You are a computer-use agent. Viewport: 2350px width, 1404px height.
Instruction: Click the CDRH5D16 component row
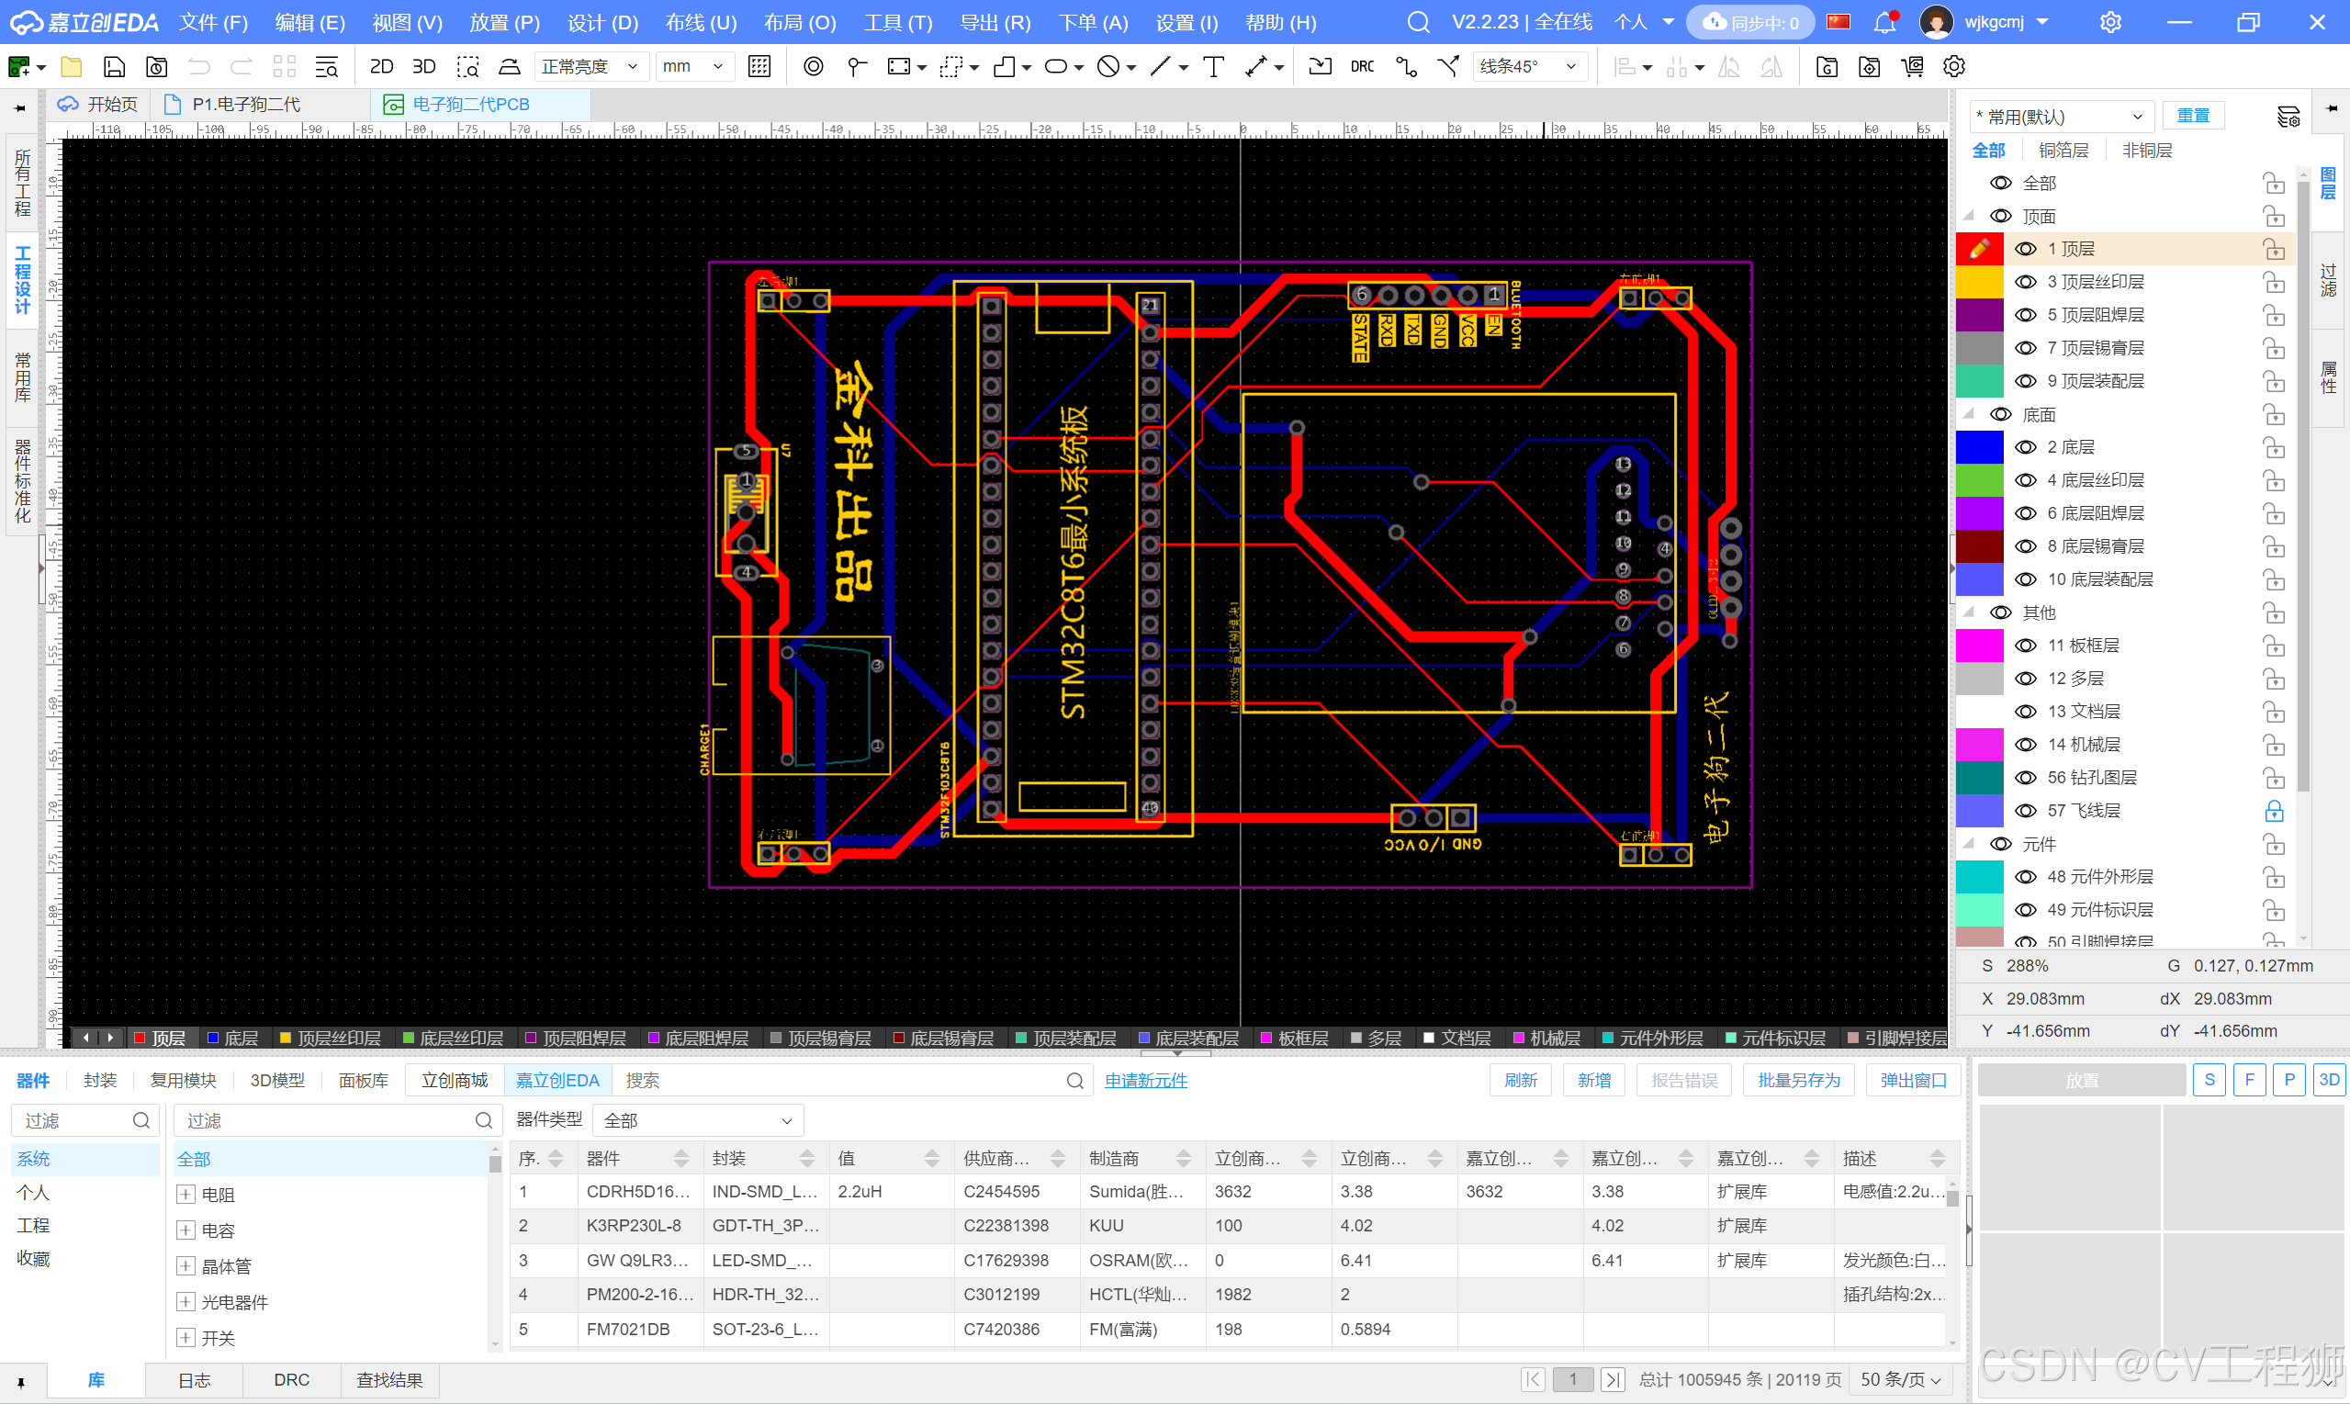click(x=1230, y=1191)
